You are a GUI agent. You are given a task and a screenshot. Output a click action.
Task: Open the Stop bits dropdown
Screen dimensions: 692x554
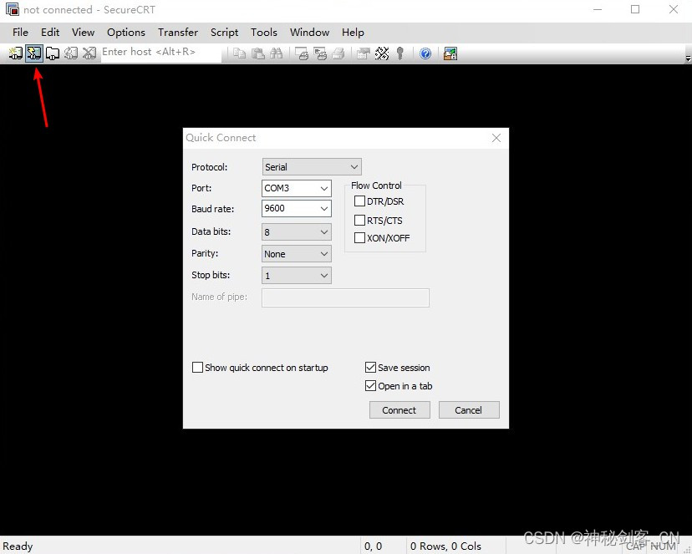[x=297, y=276]
